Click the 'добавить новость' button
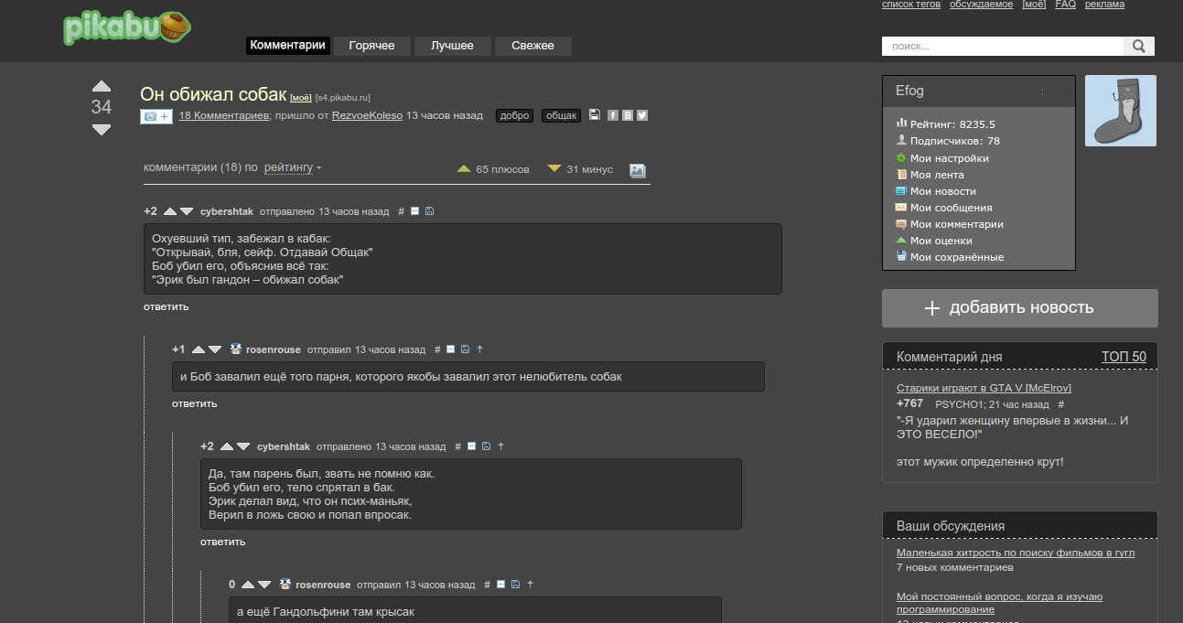1183x623 pixels. 1020,308
